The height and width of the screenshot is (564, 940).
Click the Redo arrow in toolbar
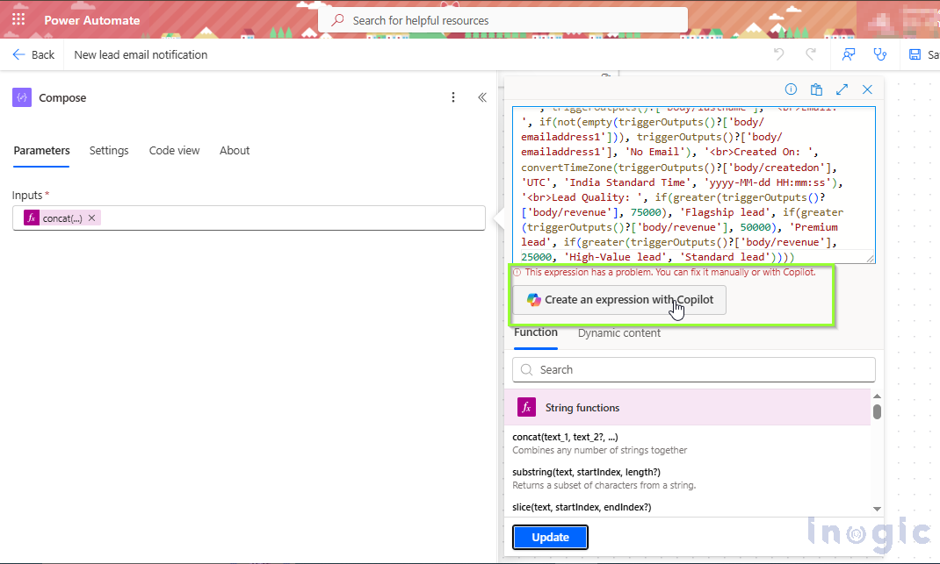click(x=811, y=54)
